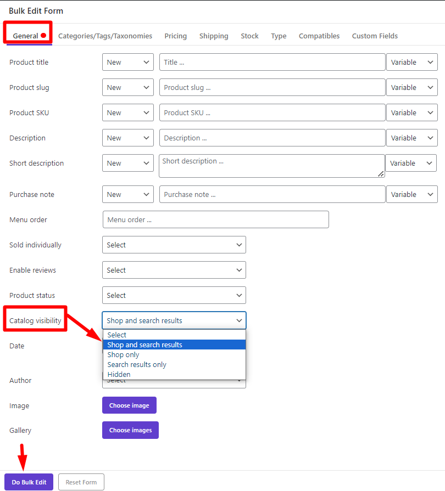
Task: Click into the Product slug text field
Action: tap(272, 87)
